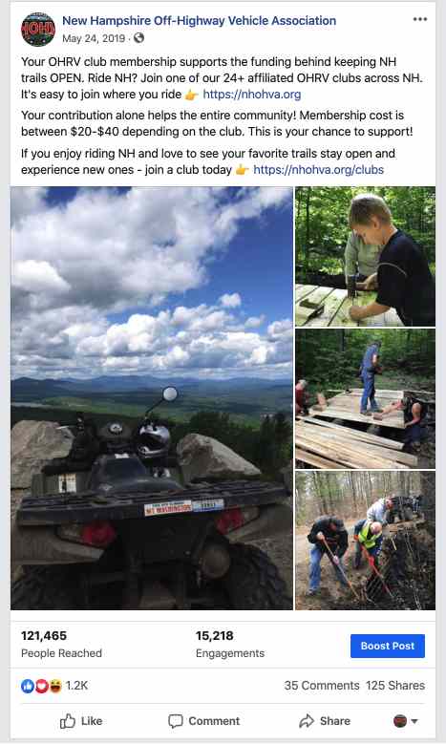This screenshot has width=446, height=744.
Task: Open the profile selector dropdown arrow
Action: pyautogui.click(x=414, y=721)
